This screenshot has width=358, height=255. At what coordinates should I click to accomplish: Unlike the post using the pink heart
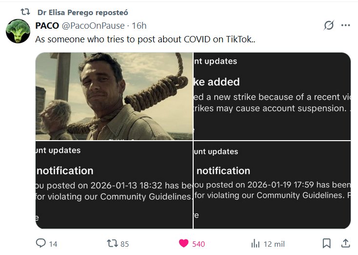pyautogui.click(x=183, y=243)
